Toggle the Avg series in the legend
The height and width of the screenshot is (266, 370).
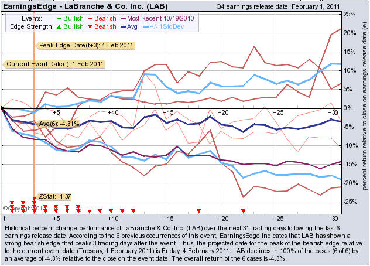click(129, 26)
